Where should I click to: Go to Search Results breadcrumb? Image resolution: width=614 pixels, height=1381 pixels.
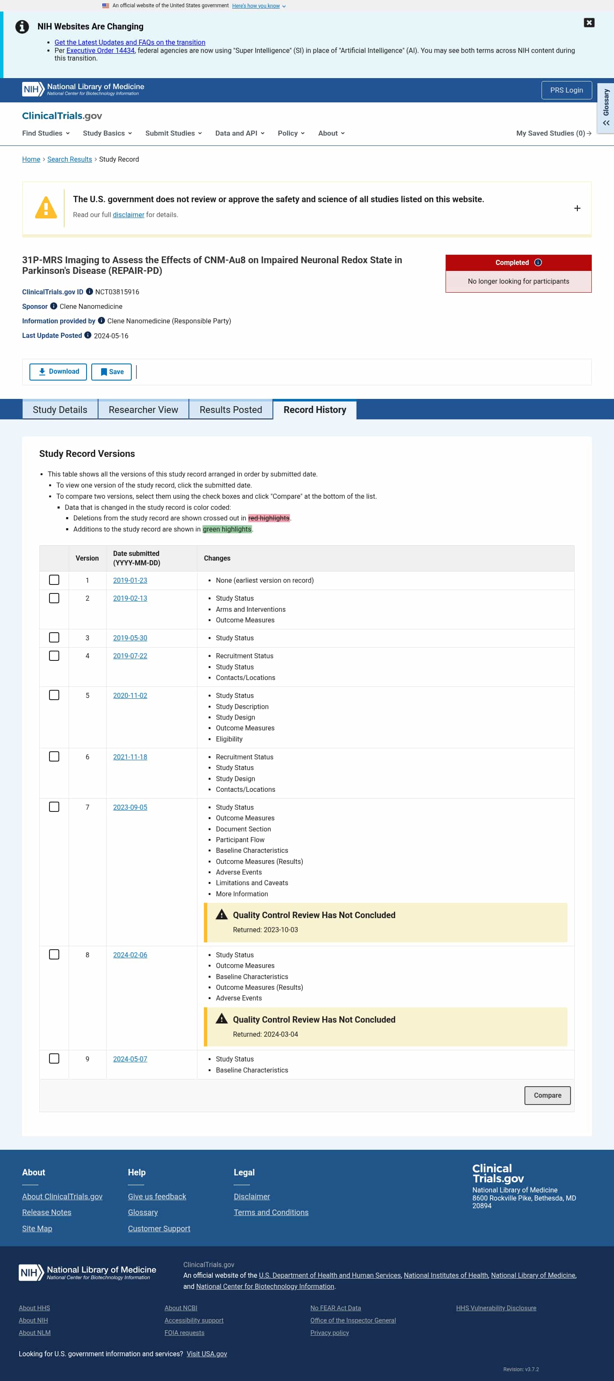point(70,159)
